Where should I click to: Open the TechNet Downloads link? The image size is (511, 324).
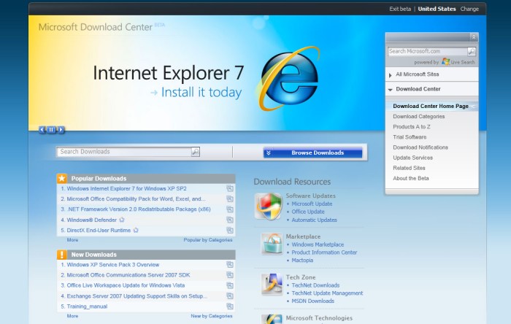(315, 285)
